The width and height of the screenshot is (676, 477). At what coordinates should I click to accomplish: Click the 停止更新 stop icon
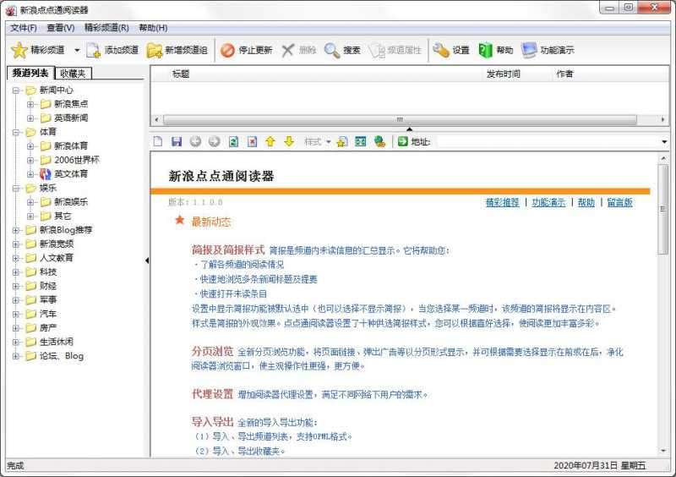coord(227,50)
